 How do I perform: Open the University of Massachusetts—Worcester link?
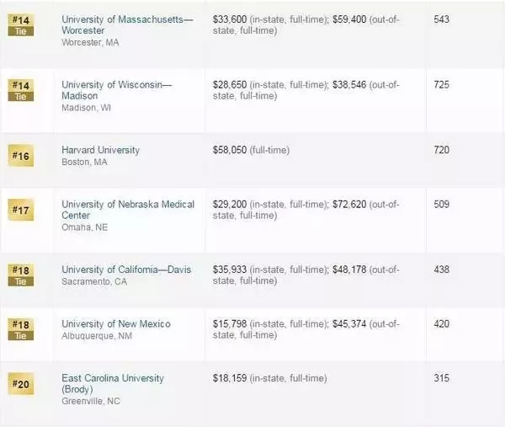click(x=127, y=24)
